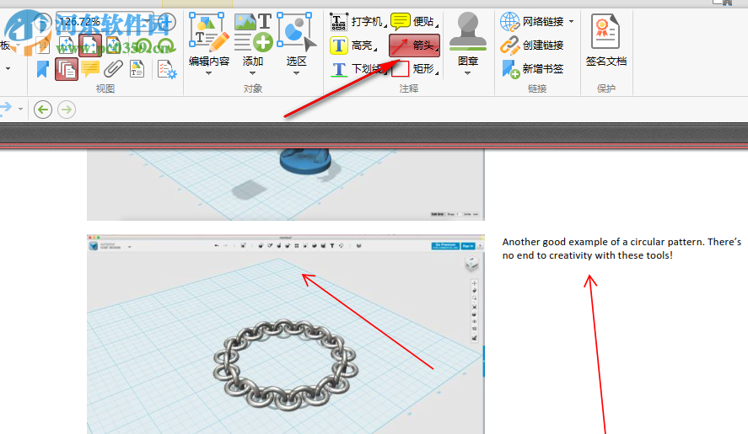This screenshot has width=748, height=434.
Task: Set view to actual size 1:1
Action: coord(43,46)
